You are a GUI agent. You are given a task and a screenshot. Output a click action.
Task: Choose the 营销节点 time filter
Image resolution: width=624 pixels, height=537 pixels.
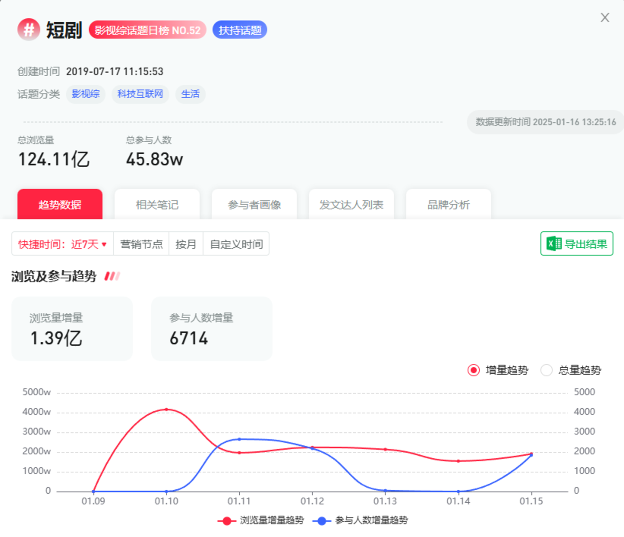click(141, 244)
